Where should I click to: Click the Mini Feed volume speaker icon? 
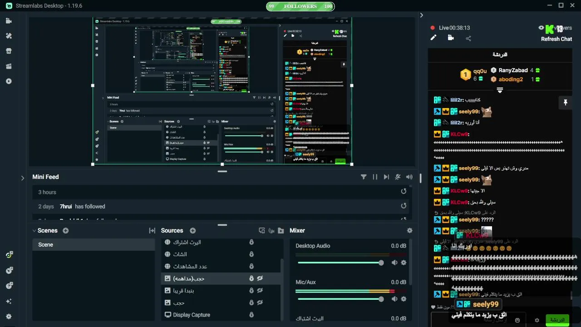point(409,177)
